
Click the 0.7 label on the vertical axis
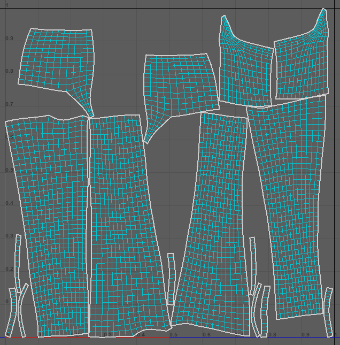(x=9, y=104)
